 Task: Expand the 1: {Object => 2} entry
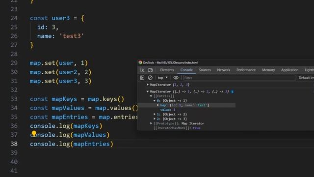point(155,114)
